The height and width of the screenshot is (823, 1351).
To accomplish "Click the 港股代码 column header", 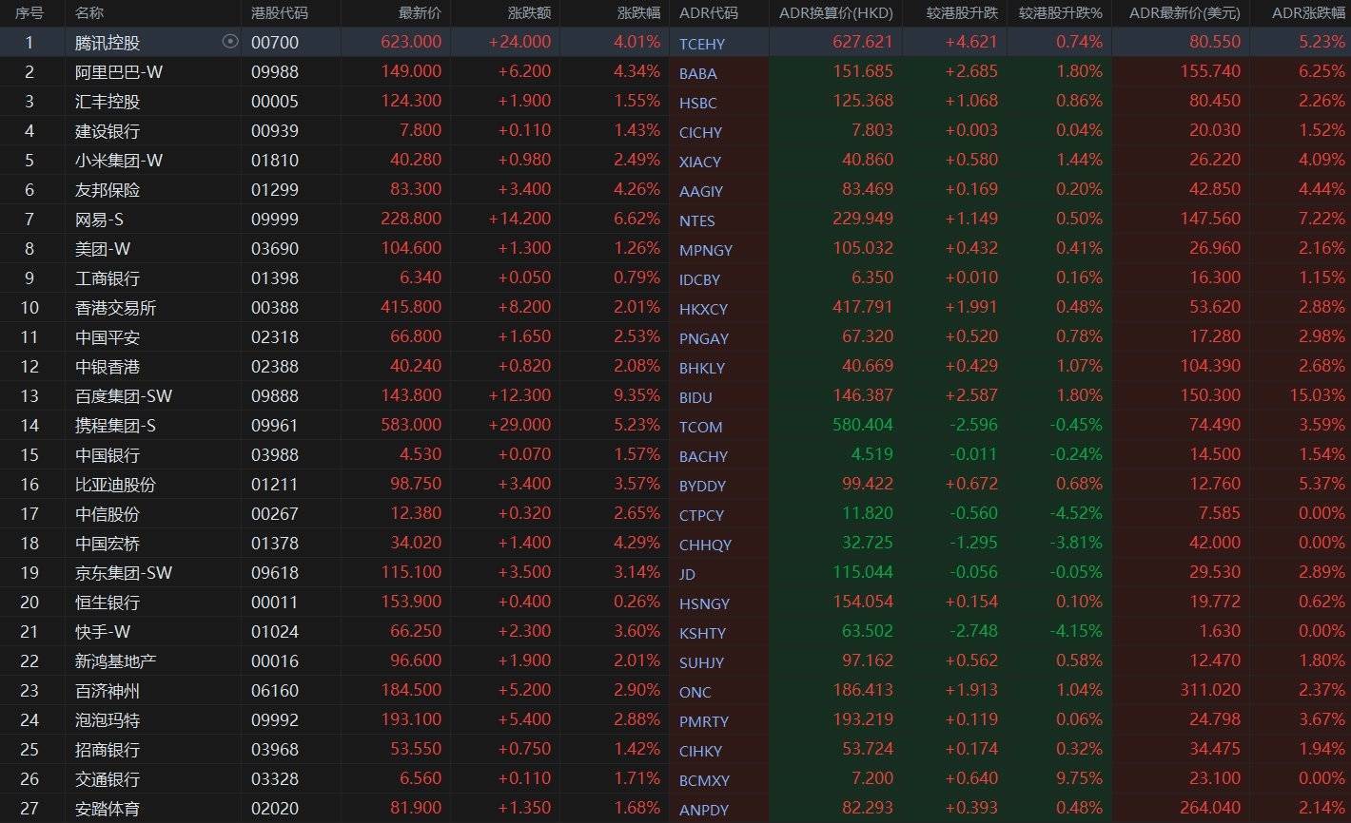I will [280, 13].
